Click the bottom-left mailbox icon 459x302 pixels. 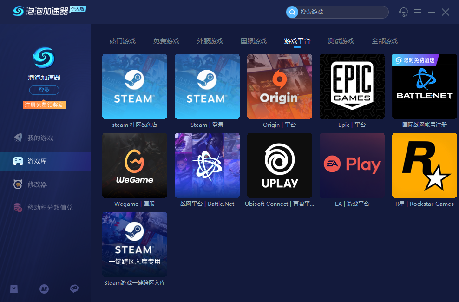[x=14, y=289]
